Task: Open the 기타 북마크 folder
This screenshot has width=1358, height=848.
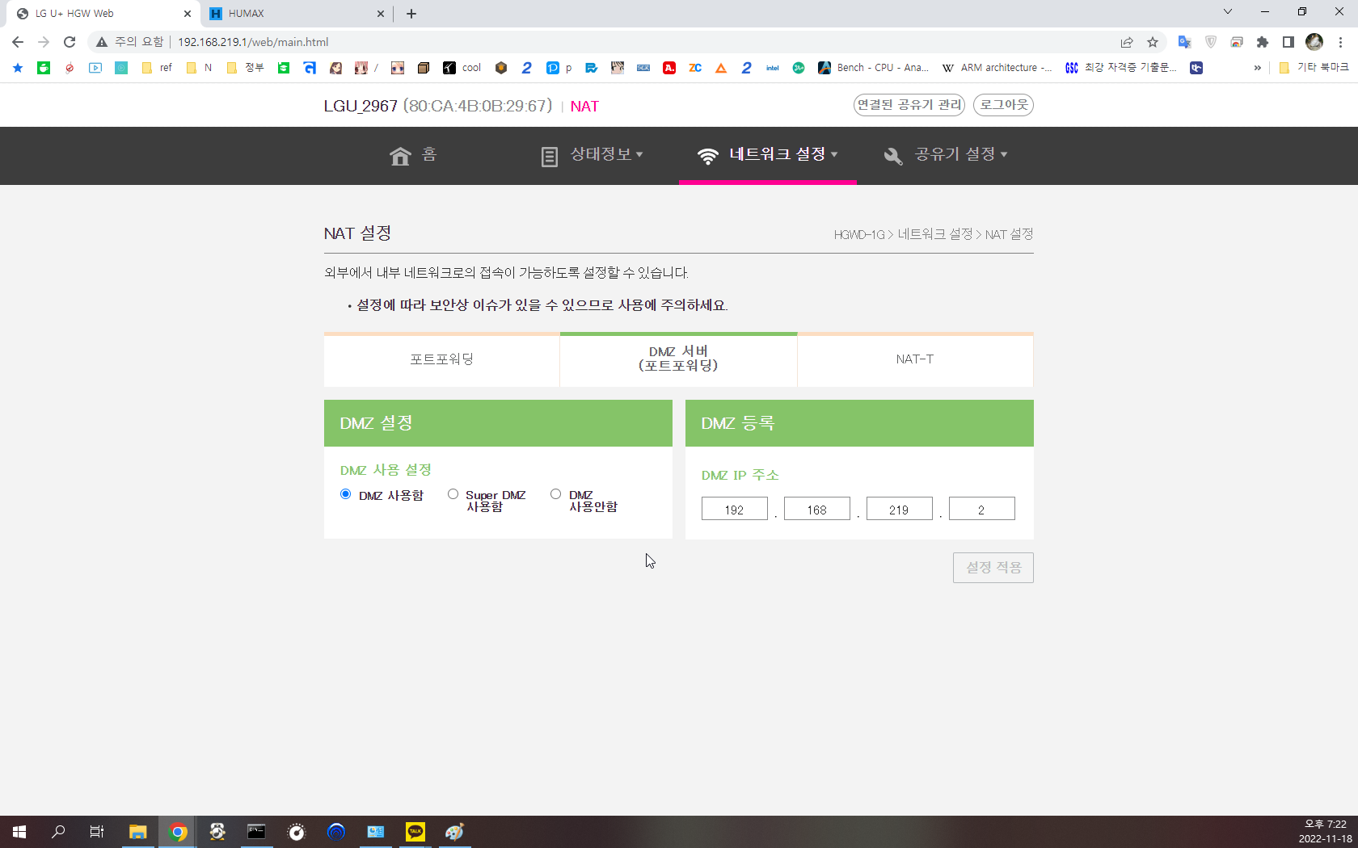Action: click(x=1314, y=68)
